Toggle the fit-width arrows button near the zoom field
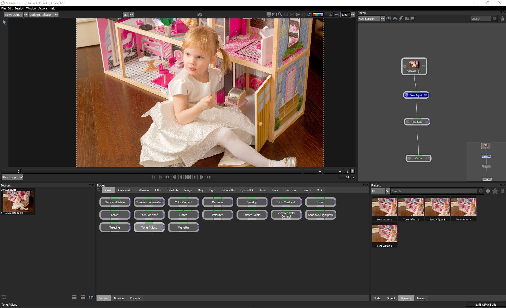 [337, 14]
